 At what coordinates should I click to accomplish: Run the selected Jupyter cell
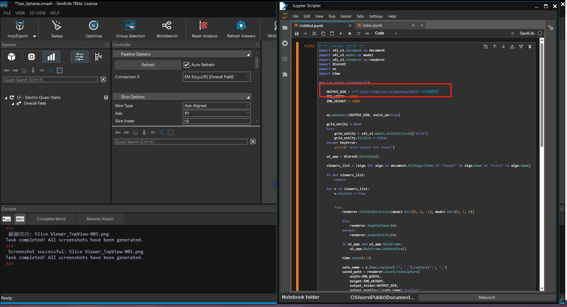341,34
